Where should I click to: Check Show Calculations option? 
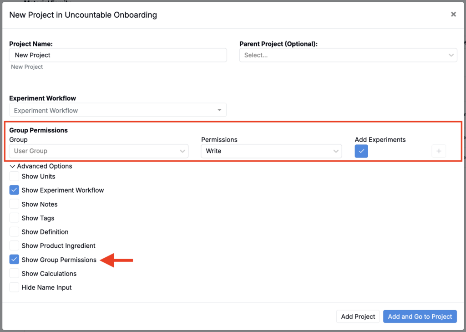click(x=15, y=274)
